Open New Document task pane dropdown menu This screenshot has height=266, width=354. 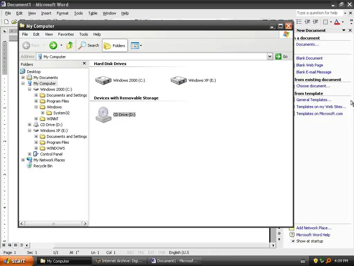pos(344,30)
